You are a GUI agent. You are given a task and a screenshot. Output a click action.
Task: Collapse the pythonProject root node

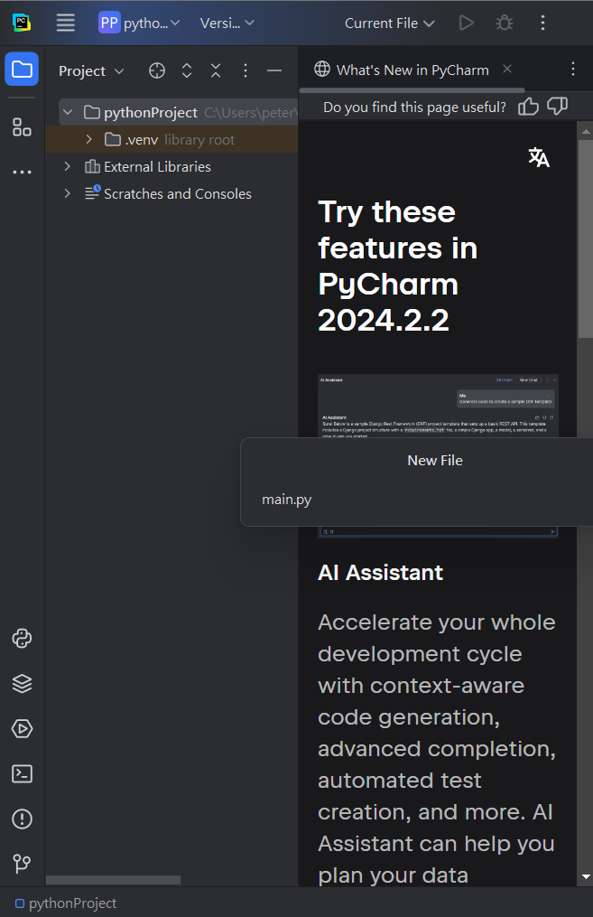click(x=69, y=112)
